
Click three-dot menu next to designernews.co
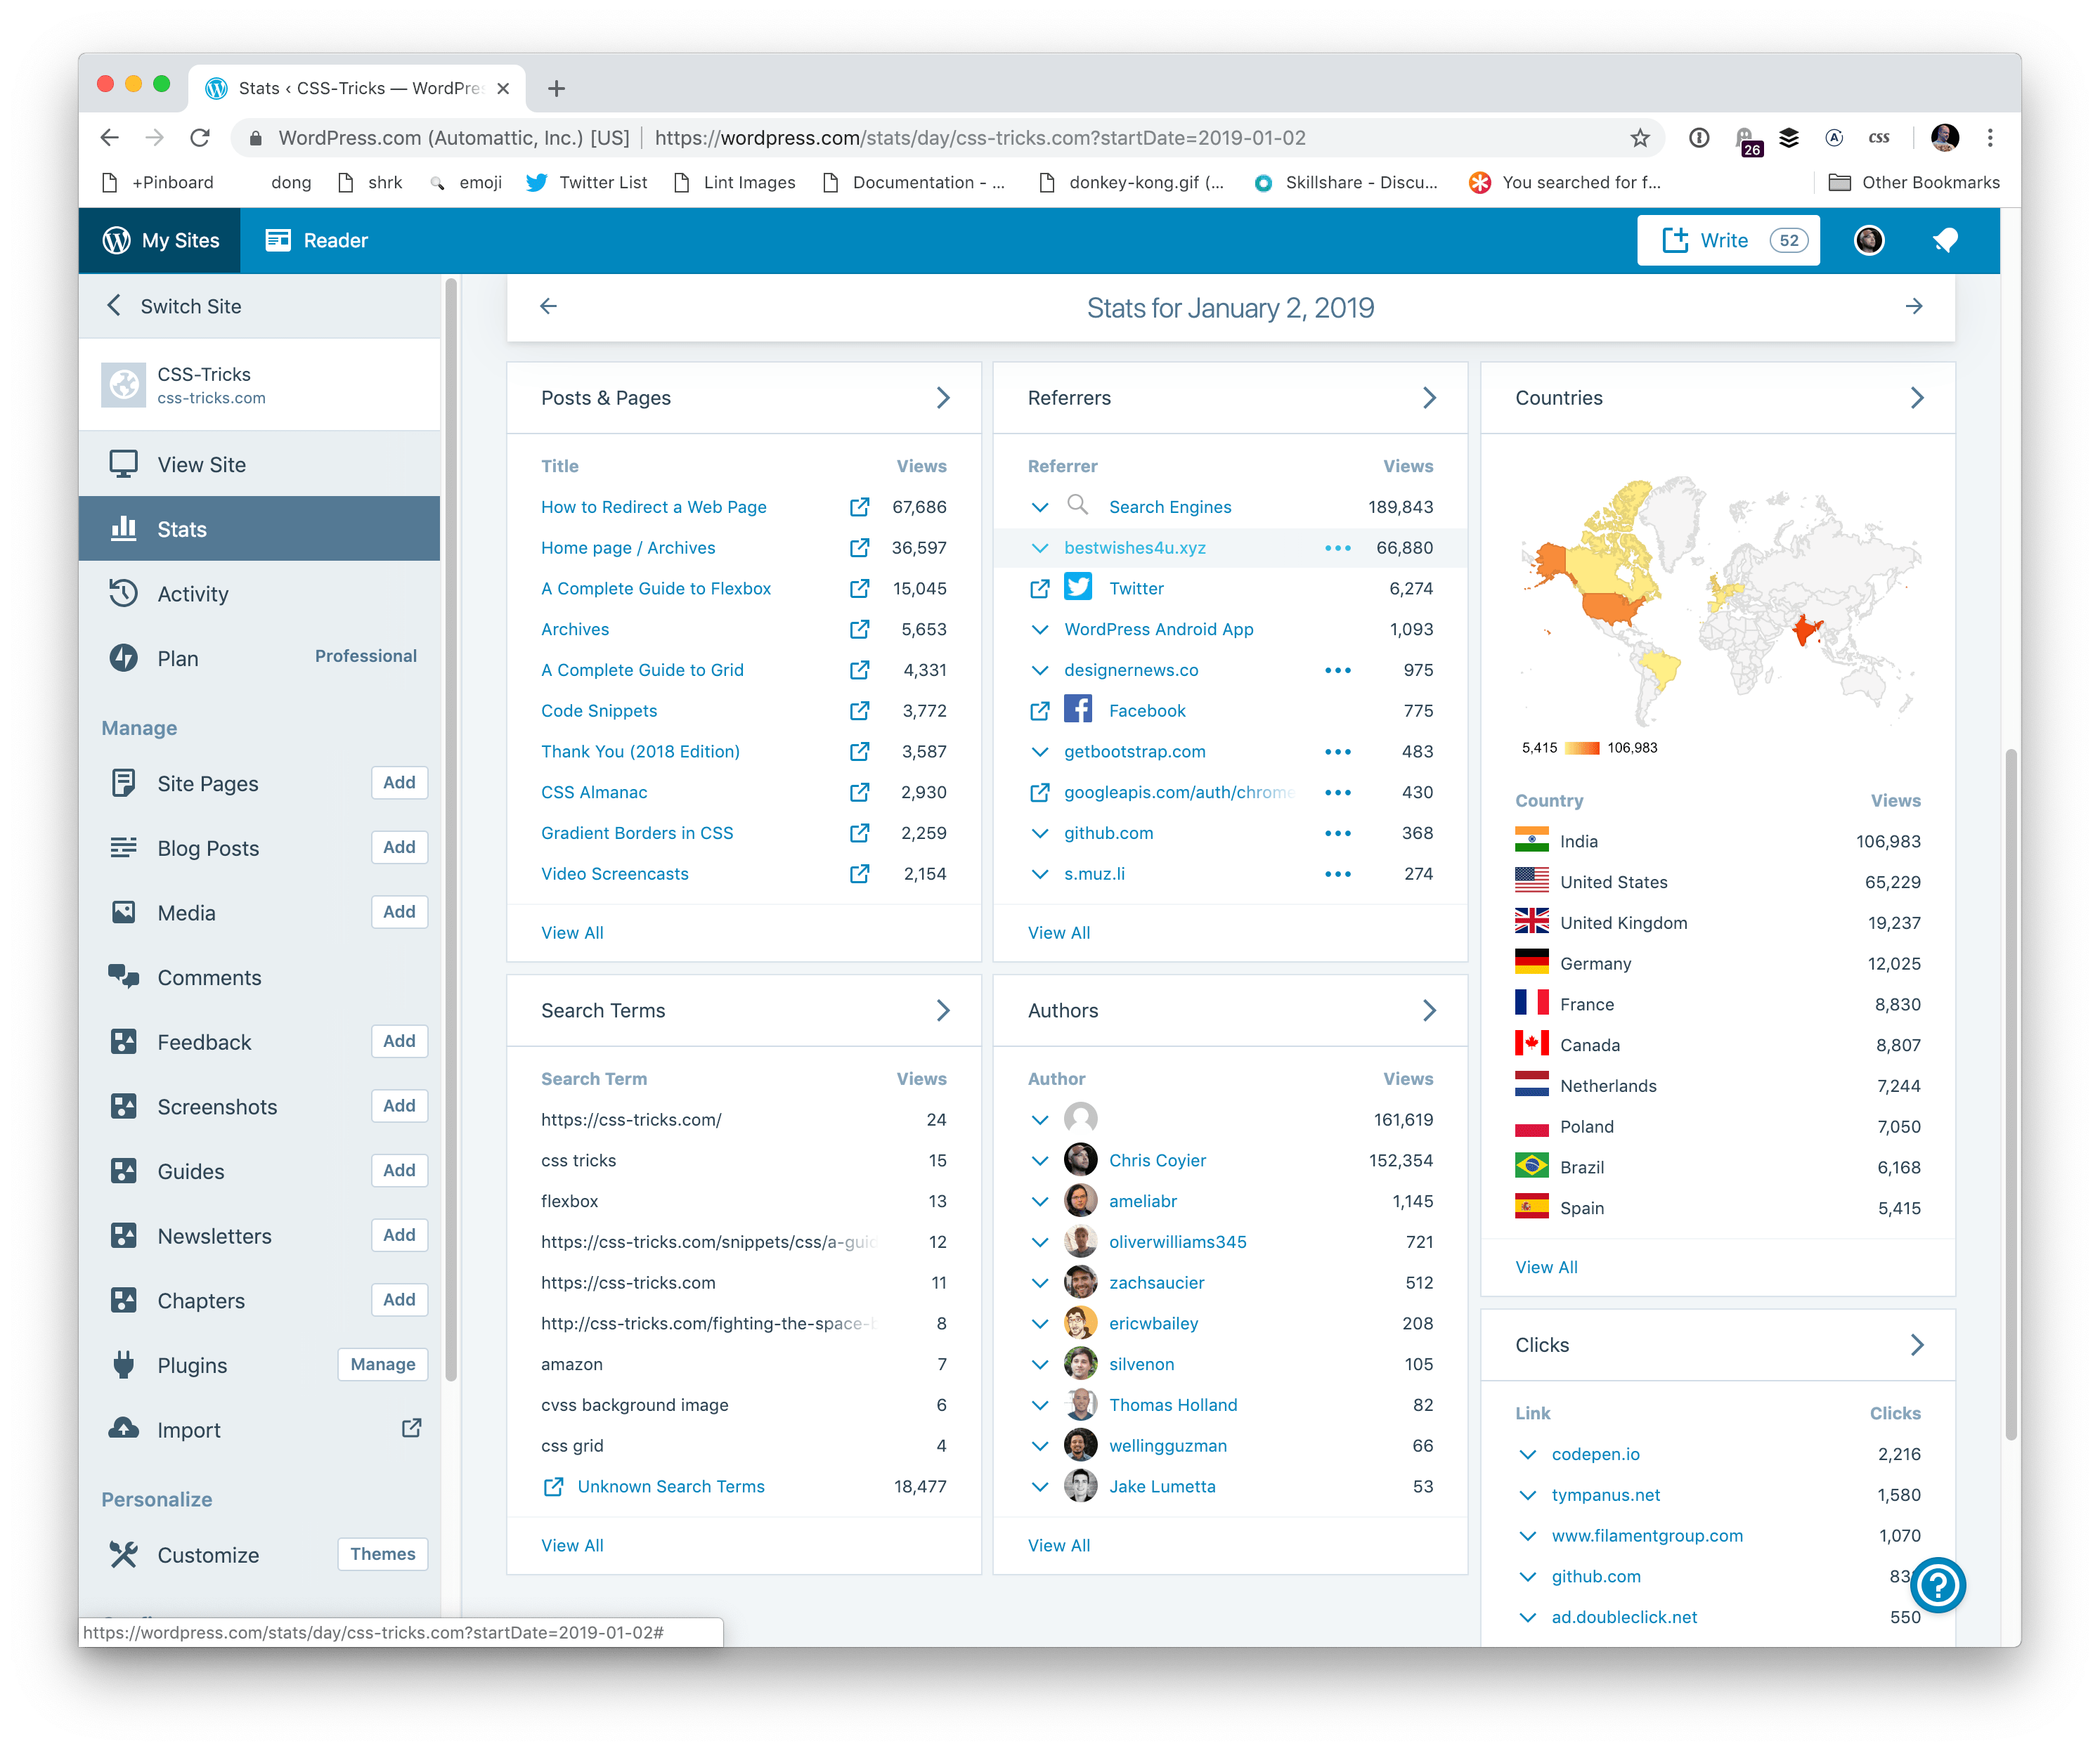(x=1337, y=670)
